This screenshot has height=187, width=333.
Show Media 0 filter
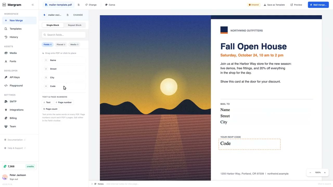point(74,44)
